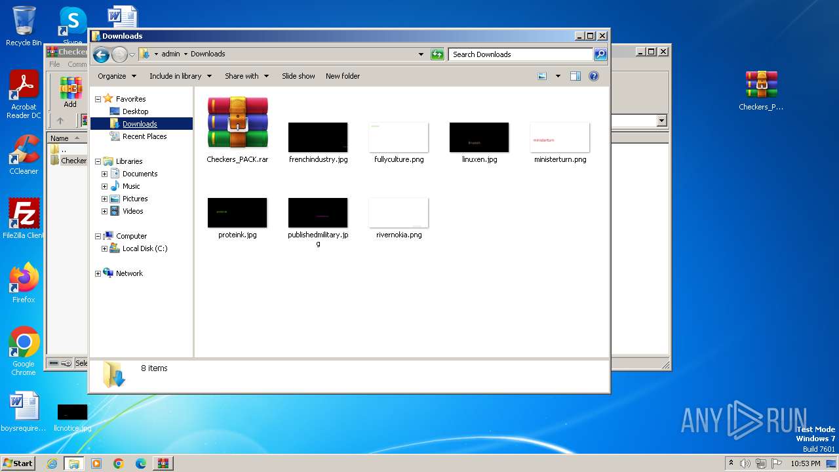Select the fullyculture.png file
This screenshot has width=839, height=472.
point(399,137)
